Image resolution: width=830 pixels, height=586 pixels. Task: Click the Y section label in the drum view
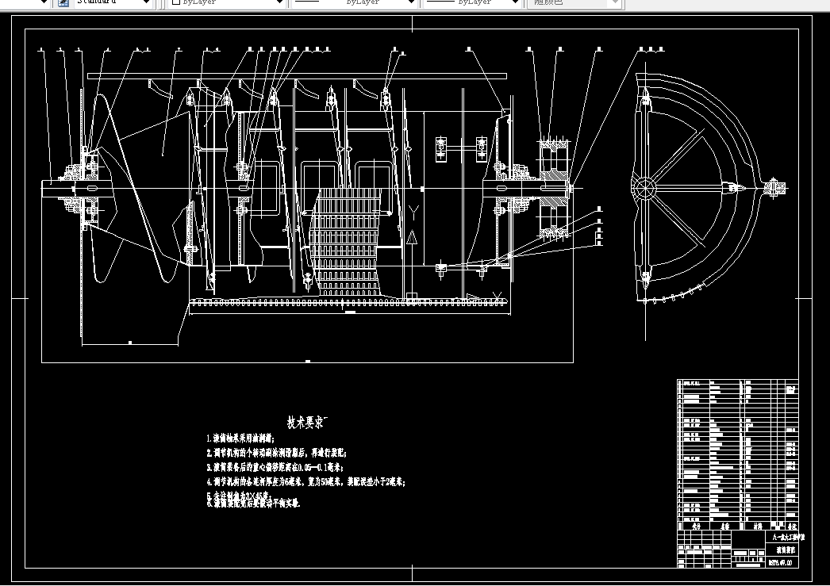click(x=413, y=213)
